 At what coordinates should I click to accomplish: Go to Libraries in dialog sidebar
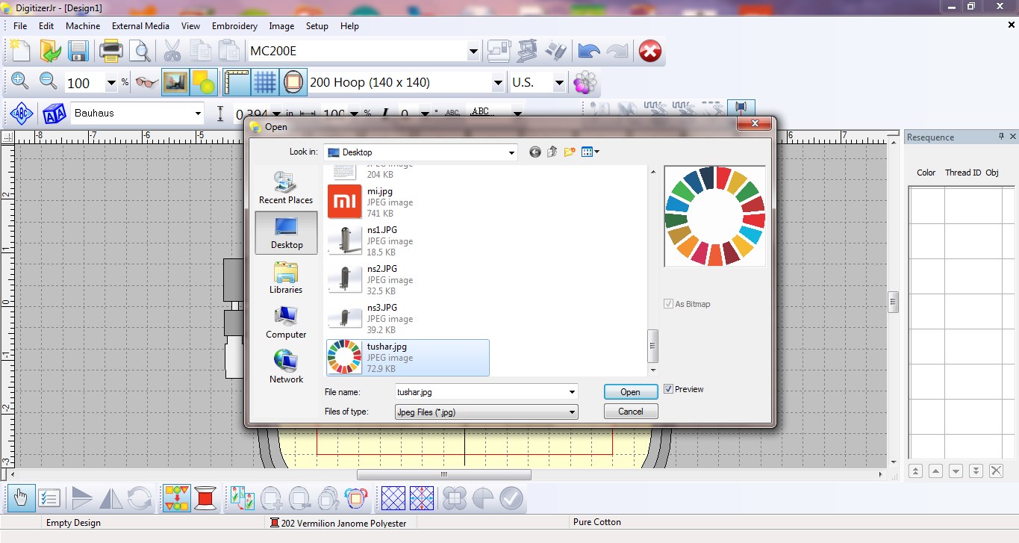(286, 277)
